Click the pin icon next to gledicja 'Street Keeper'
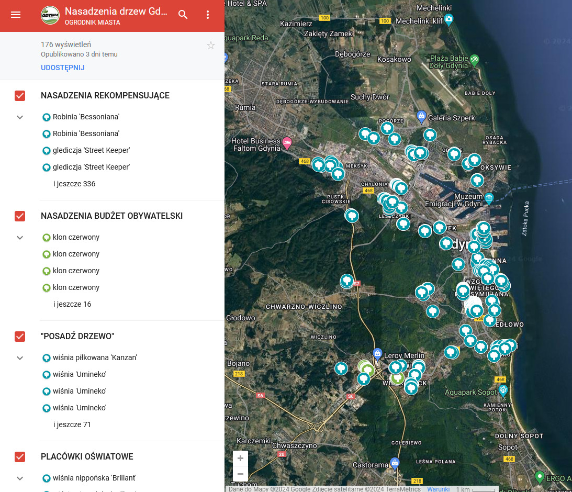The width and height of the screenshot is (572, 492). (46, 150)
